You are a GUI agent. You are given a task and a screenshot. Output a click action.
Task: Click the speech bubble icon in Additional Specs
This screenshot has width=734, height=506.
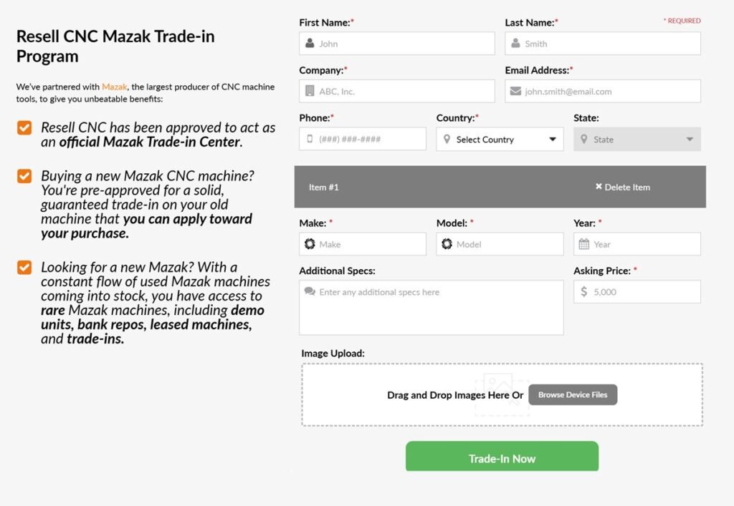pos(310,291)
